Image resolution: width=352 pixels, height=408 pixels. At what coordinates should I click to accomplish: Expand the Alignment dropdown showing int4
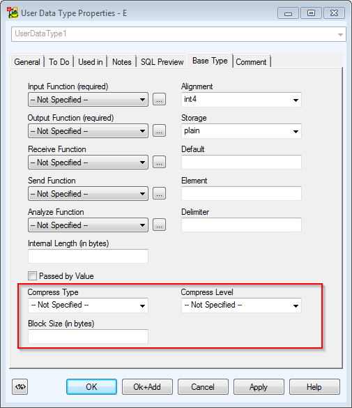click(241, 100)
